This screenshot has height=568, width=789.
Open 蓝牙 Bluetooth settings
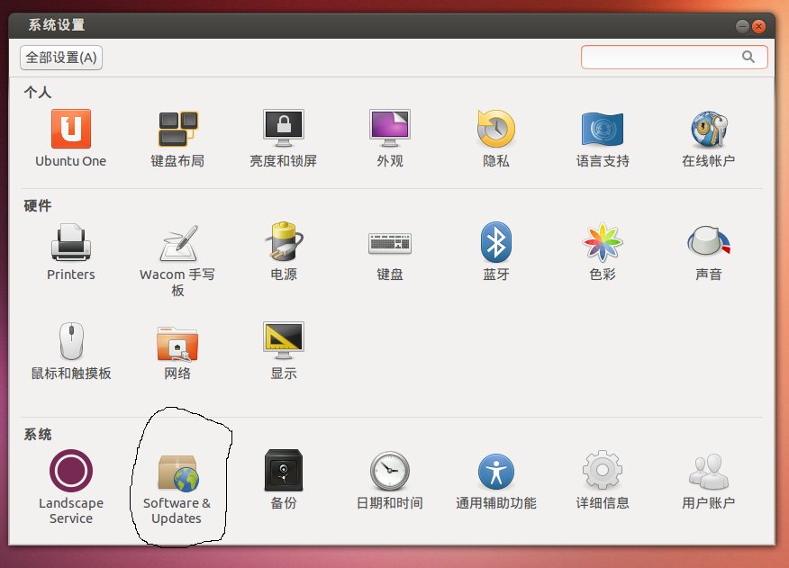pyautogui.click(x=496, y=251)
